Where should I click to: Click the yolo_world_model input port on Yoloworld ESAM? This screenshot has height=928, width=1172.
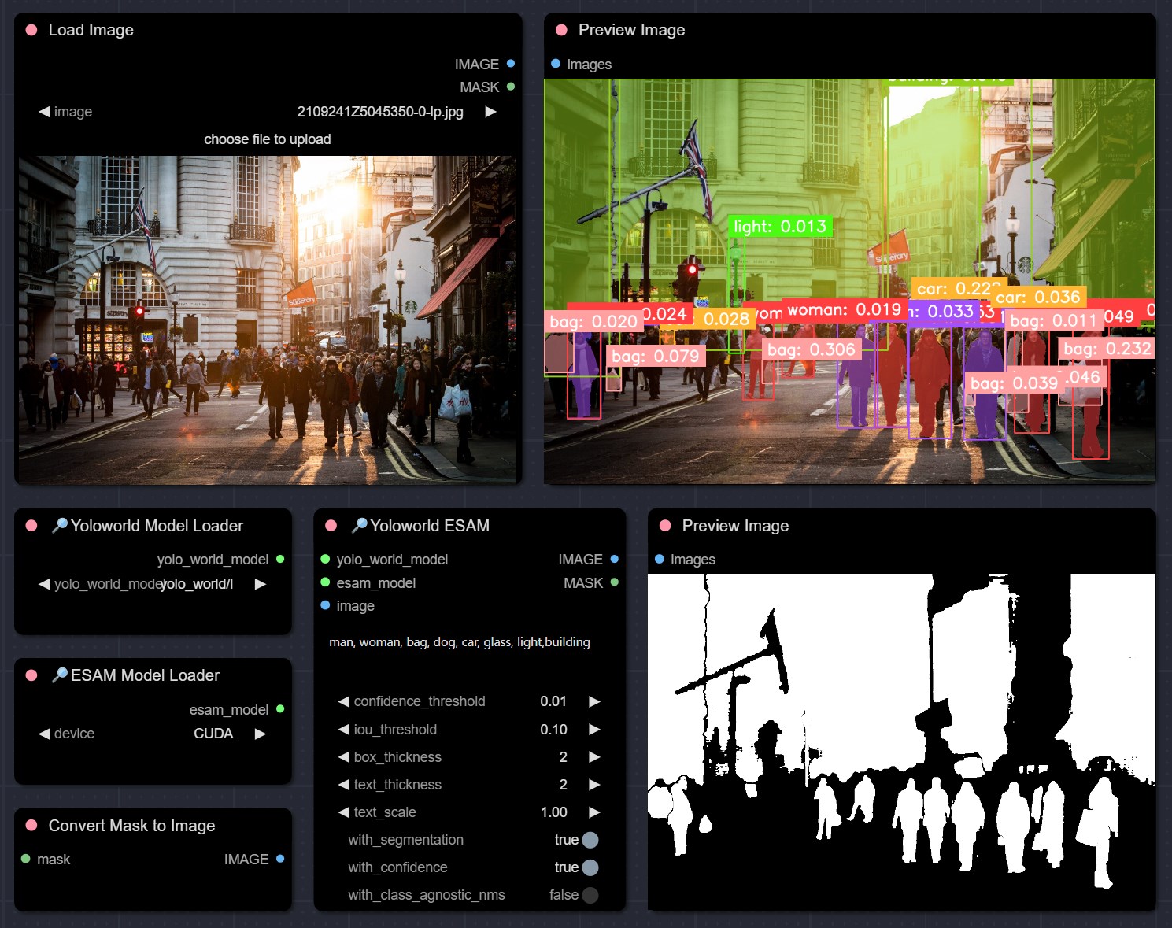tap(325, 560)
